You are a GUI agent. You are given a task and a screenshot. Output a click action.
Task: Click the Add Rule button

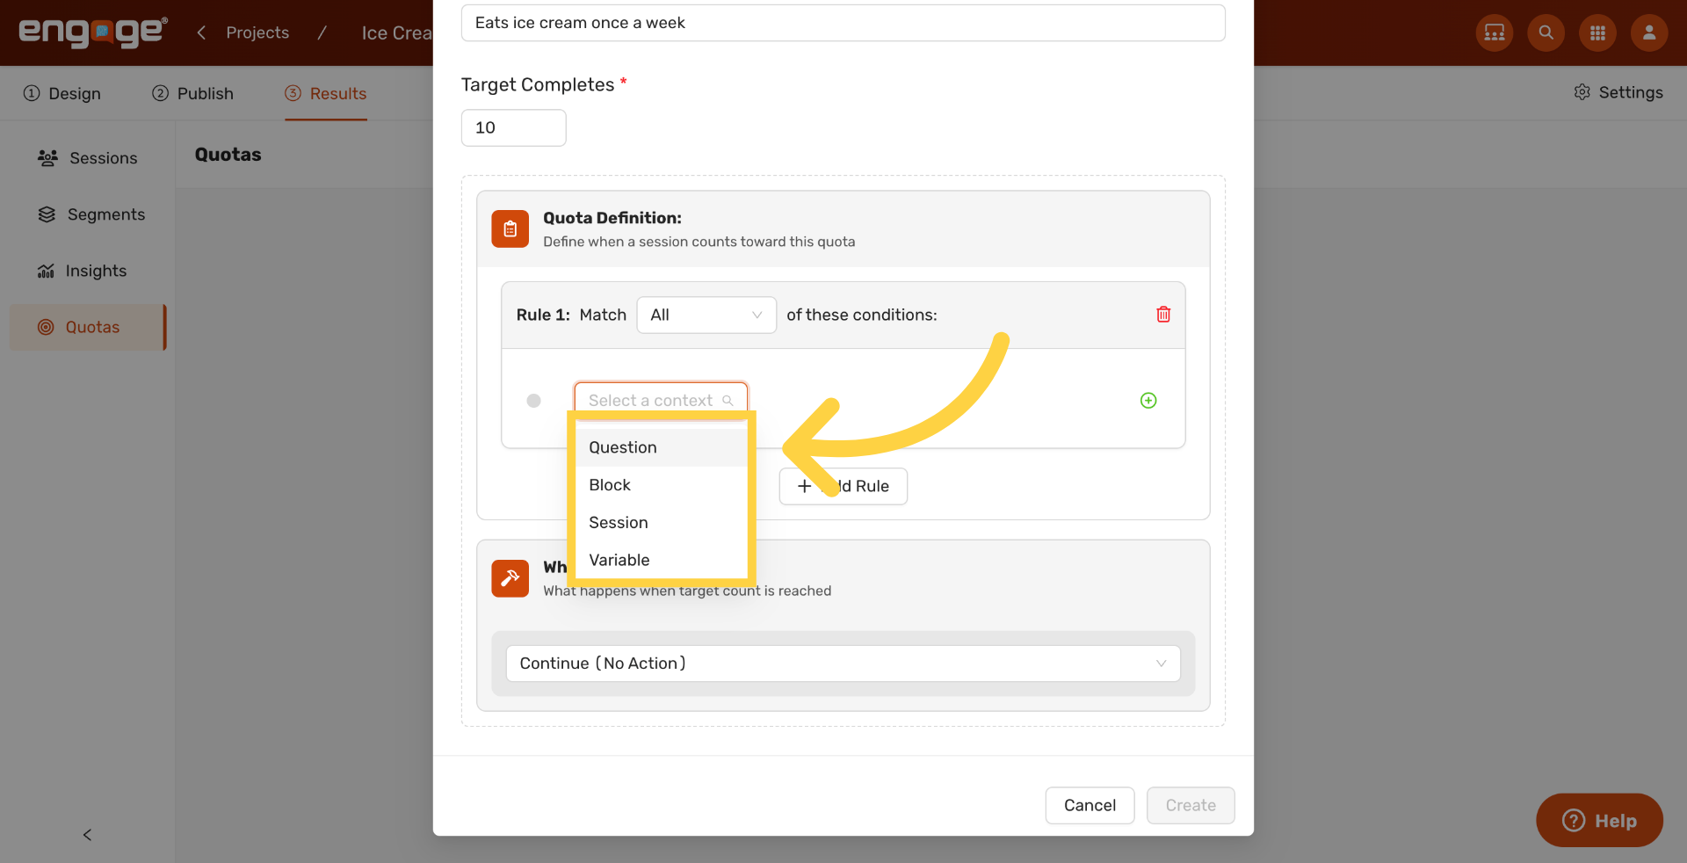pos(843,486)
